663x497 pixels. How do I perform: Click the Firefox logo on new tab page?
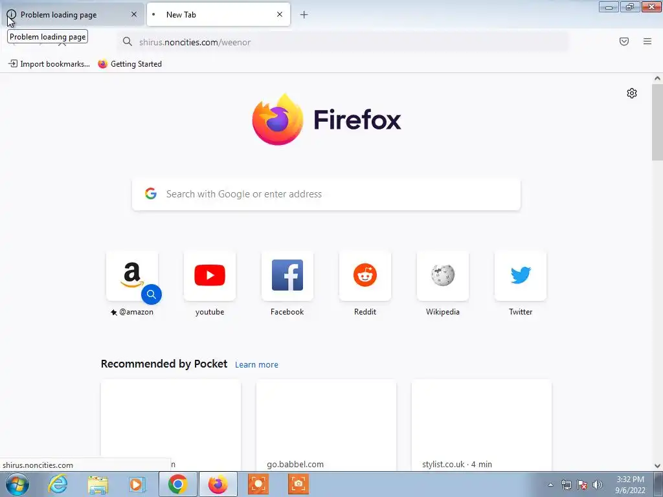pos(326,120)
